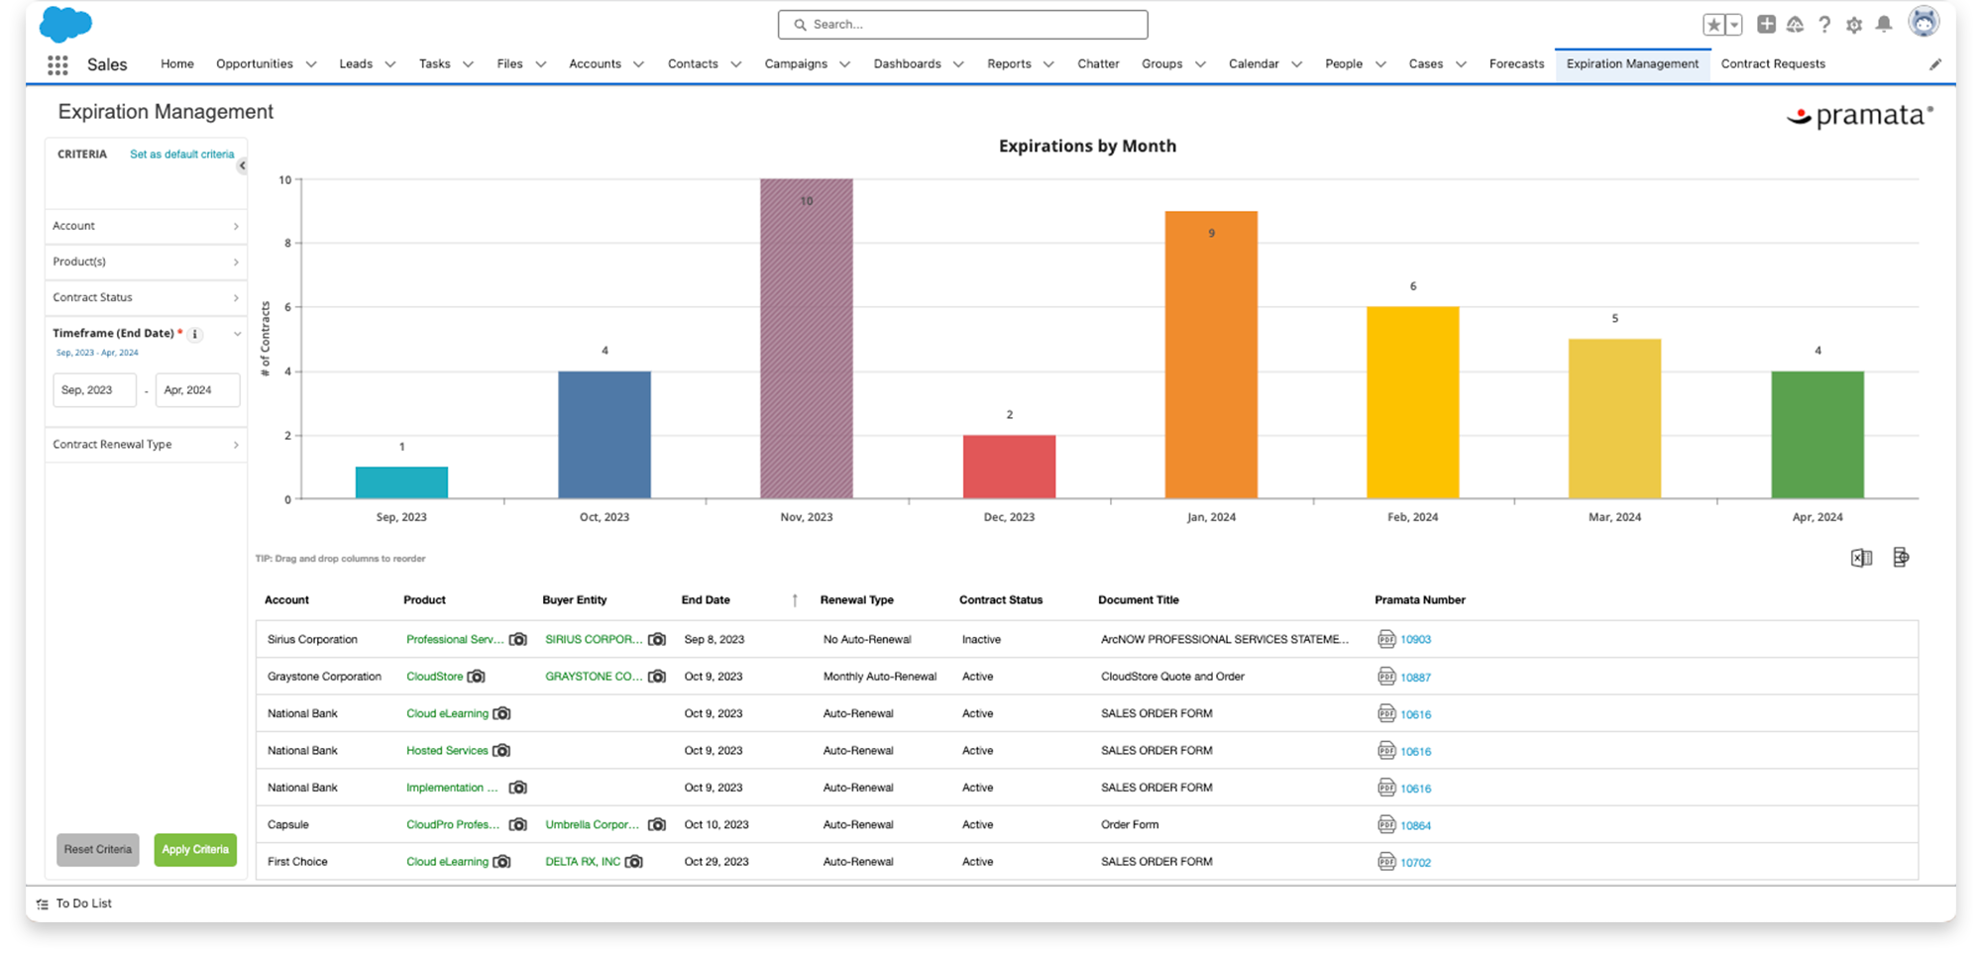Open the Trailhead guidance cloud icon
This screenshot has height=953, width=1982.
pyautogui.click(x=1795, y=25)
